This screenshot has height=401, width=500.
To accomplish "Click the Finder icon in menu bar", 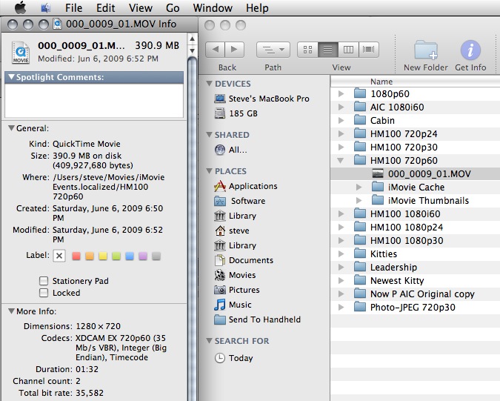I will 46,7.
